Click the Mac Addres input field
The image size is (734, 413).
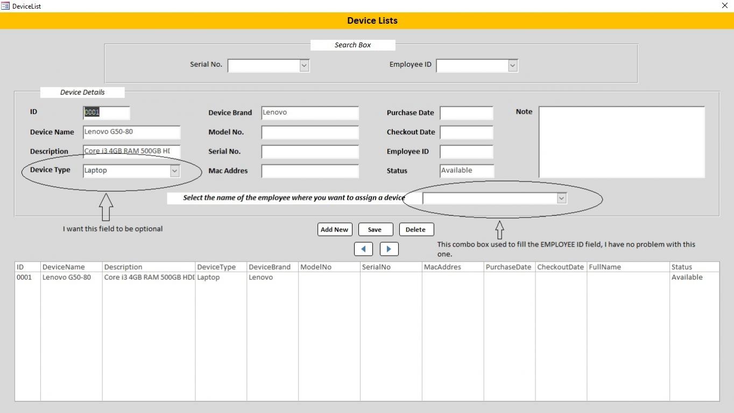(x=310, y=171)
